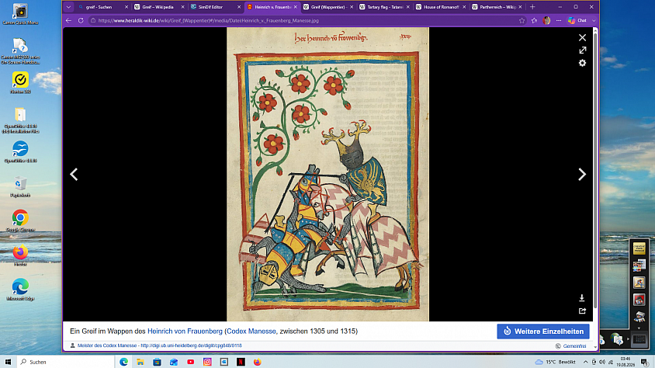Click the Codex Manesse miniature image

(x=328, y=174)
